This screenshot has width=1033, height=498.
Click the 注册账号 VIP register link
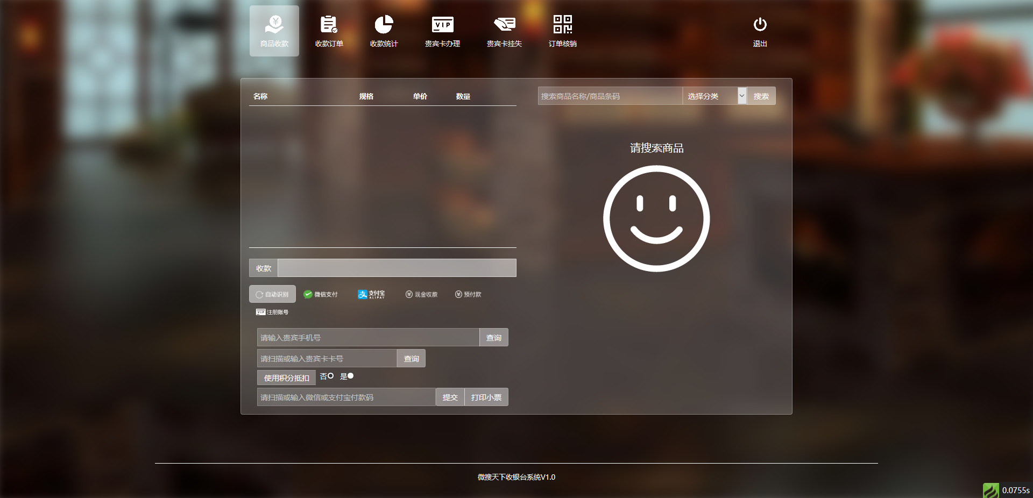272,312
